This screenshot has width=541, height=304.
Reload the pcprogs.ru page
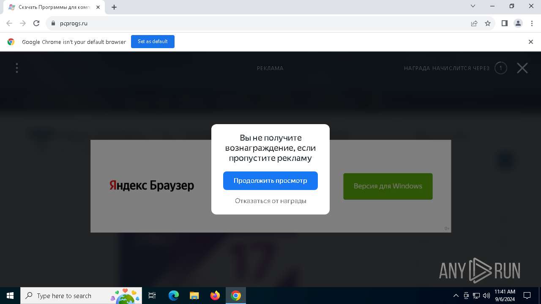point(36,24)
